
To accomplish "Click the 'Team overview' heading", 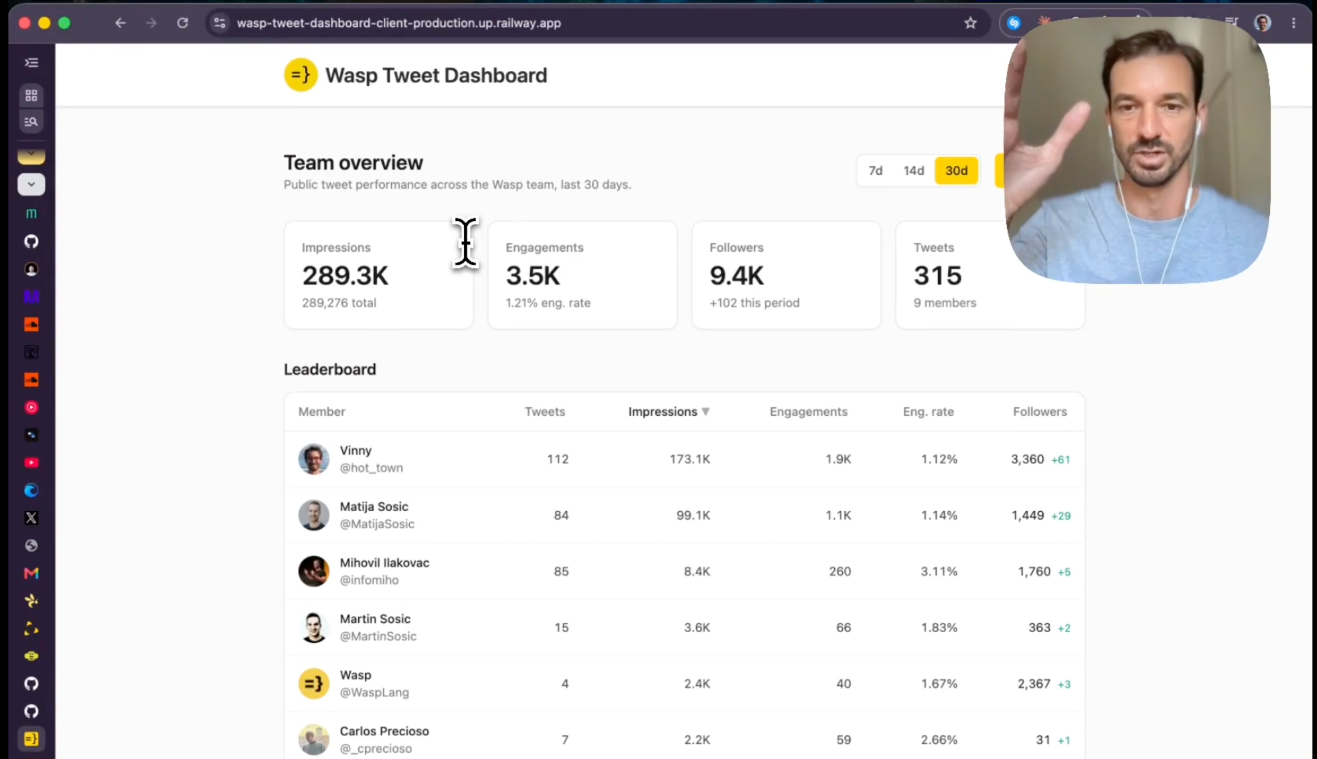I will (x=354, y=163).
